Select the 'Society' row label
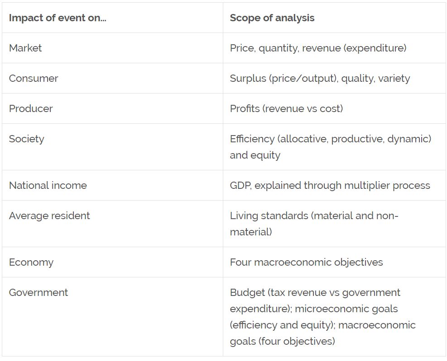Viewport: 447px width, 361px height. coord(27,139)
